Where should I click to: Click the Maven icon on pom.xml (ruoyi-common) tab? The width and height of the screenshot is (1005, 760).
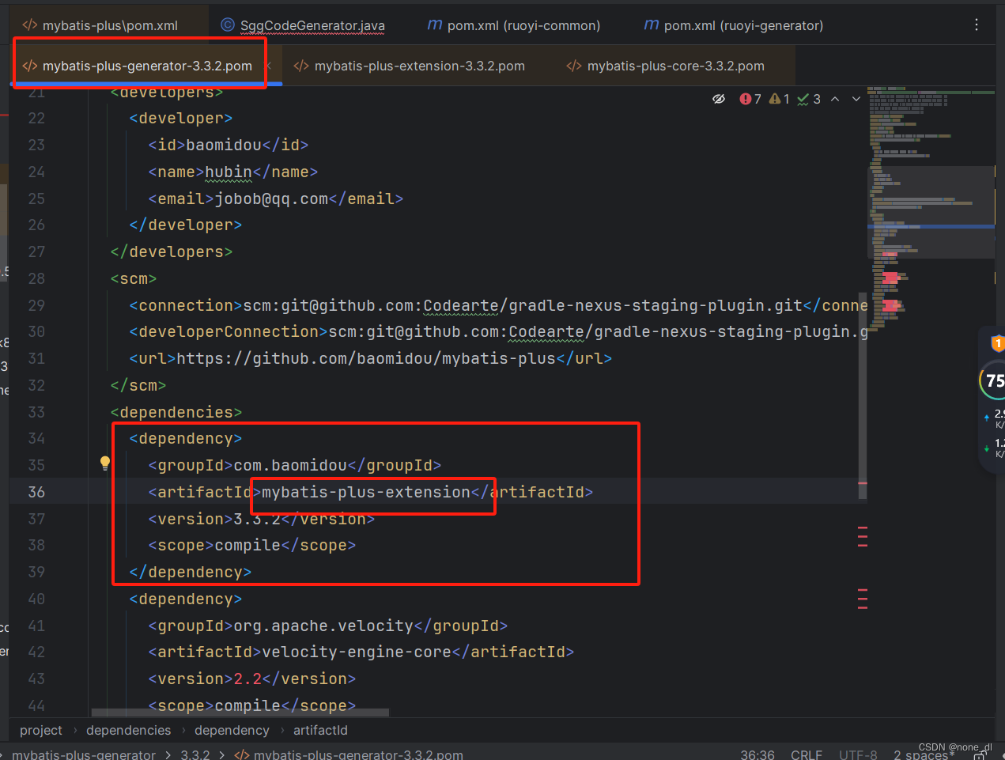434,25
